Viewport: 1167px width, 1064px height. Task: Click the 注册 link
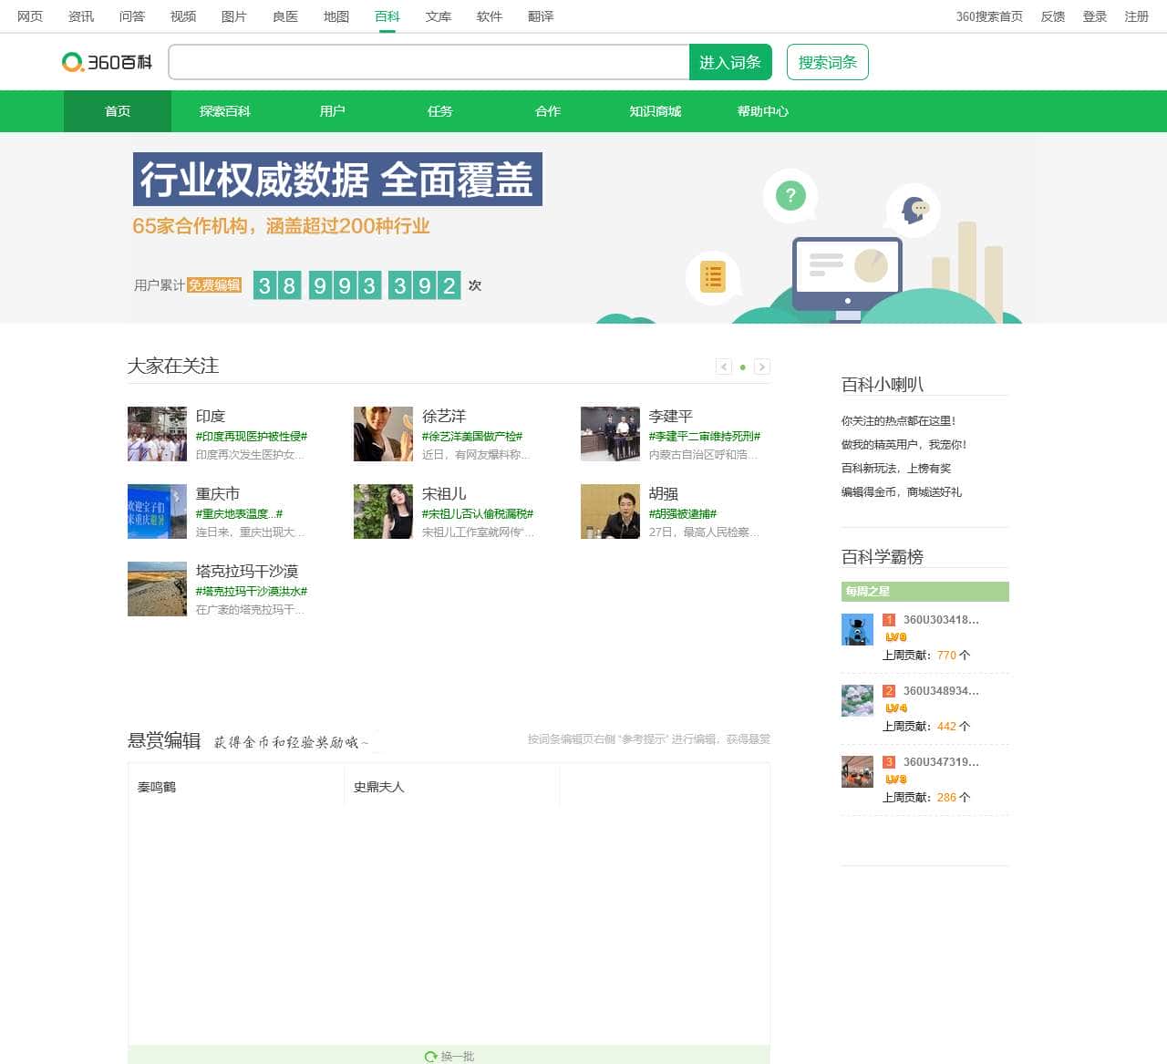coord(1137,16)
